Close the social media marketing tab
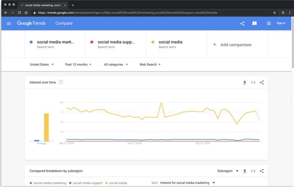The image size is (294, 187). pos(65,5)
